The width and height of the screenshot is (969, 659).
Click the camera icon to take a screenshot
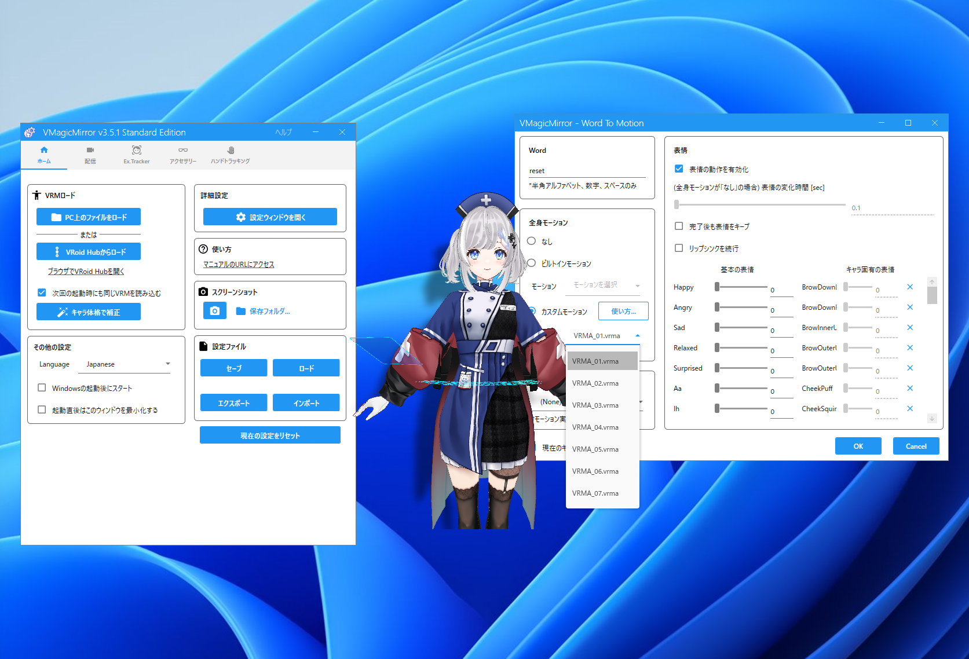tap(214, 310)
